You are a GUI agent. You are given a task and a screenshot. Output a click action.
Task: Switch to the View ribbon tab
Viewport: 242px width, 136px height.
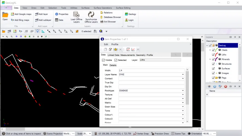point(25,8)
